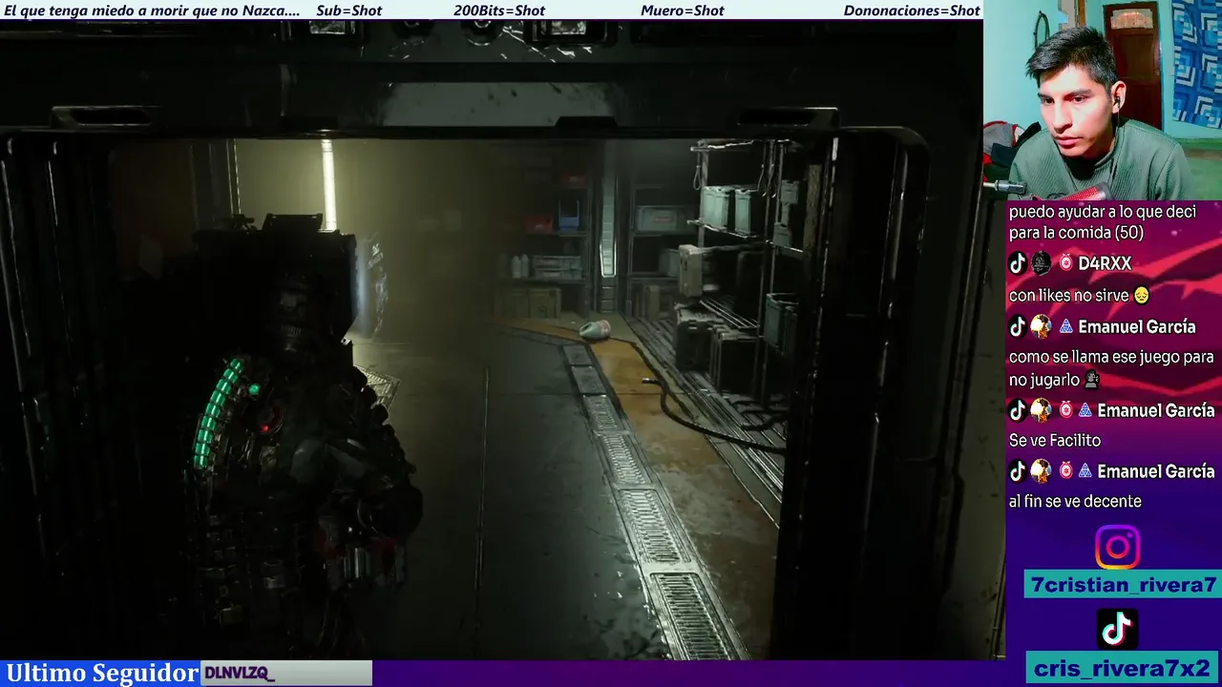The image size is (1222, 687).
Task: Open Emanuel García's avatar above 'como se llama ese juego'
Action: point(1041,326)
